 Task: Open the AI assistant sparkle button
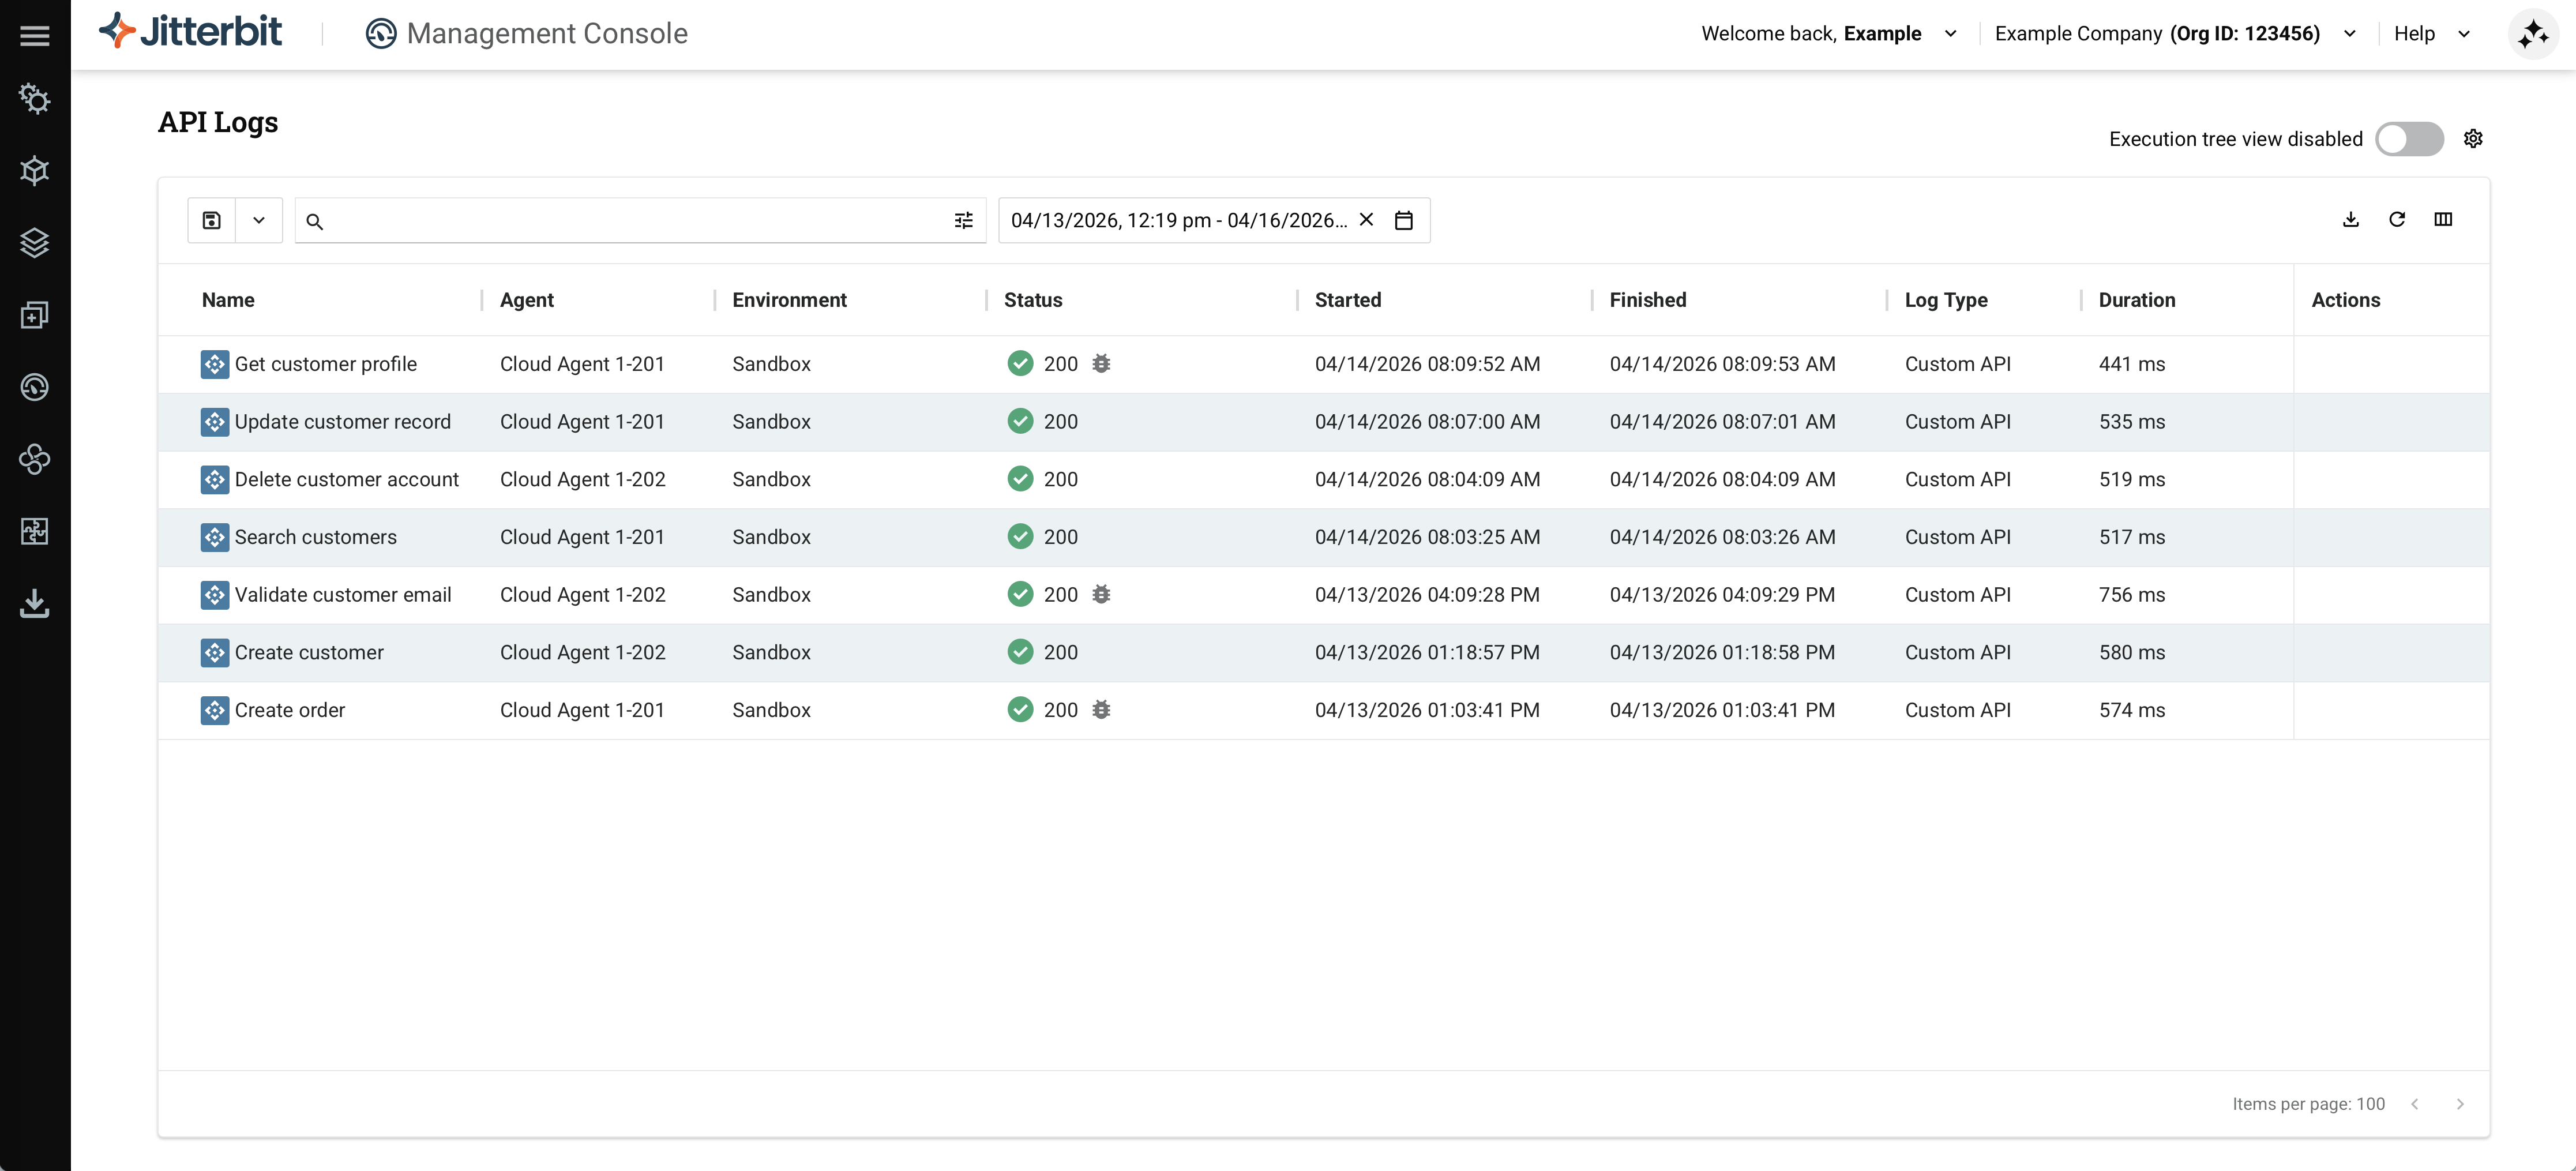[x=2533, y=35]
